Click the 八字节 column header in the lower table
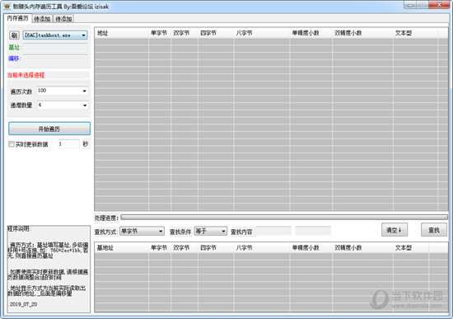453x319 pixels. [261, 248]
